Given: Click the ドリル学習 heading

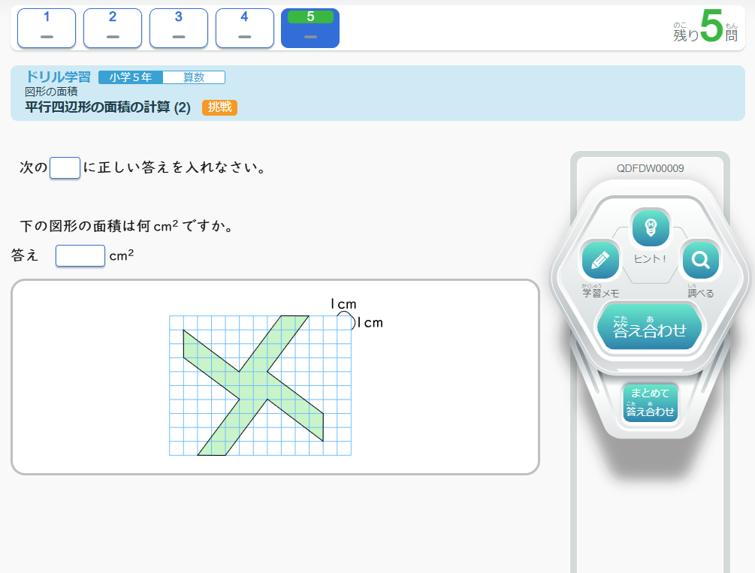Looking at the screenshot, I should [x=58, y=77].
